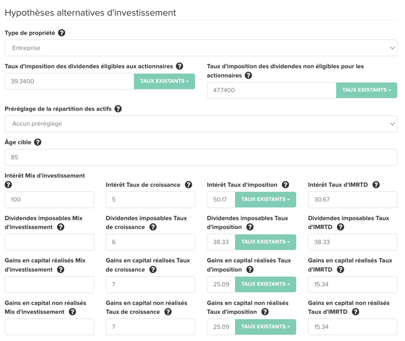The height and width of the screenshot is (341, 405).
Task: Click empty Dividendes imposables Mix d'investissement field
Action: [x=49, y=242]
